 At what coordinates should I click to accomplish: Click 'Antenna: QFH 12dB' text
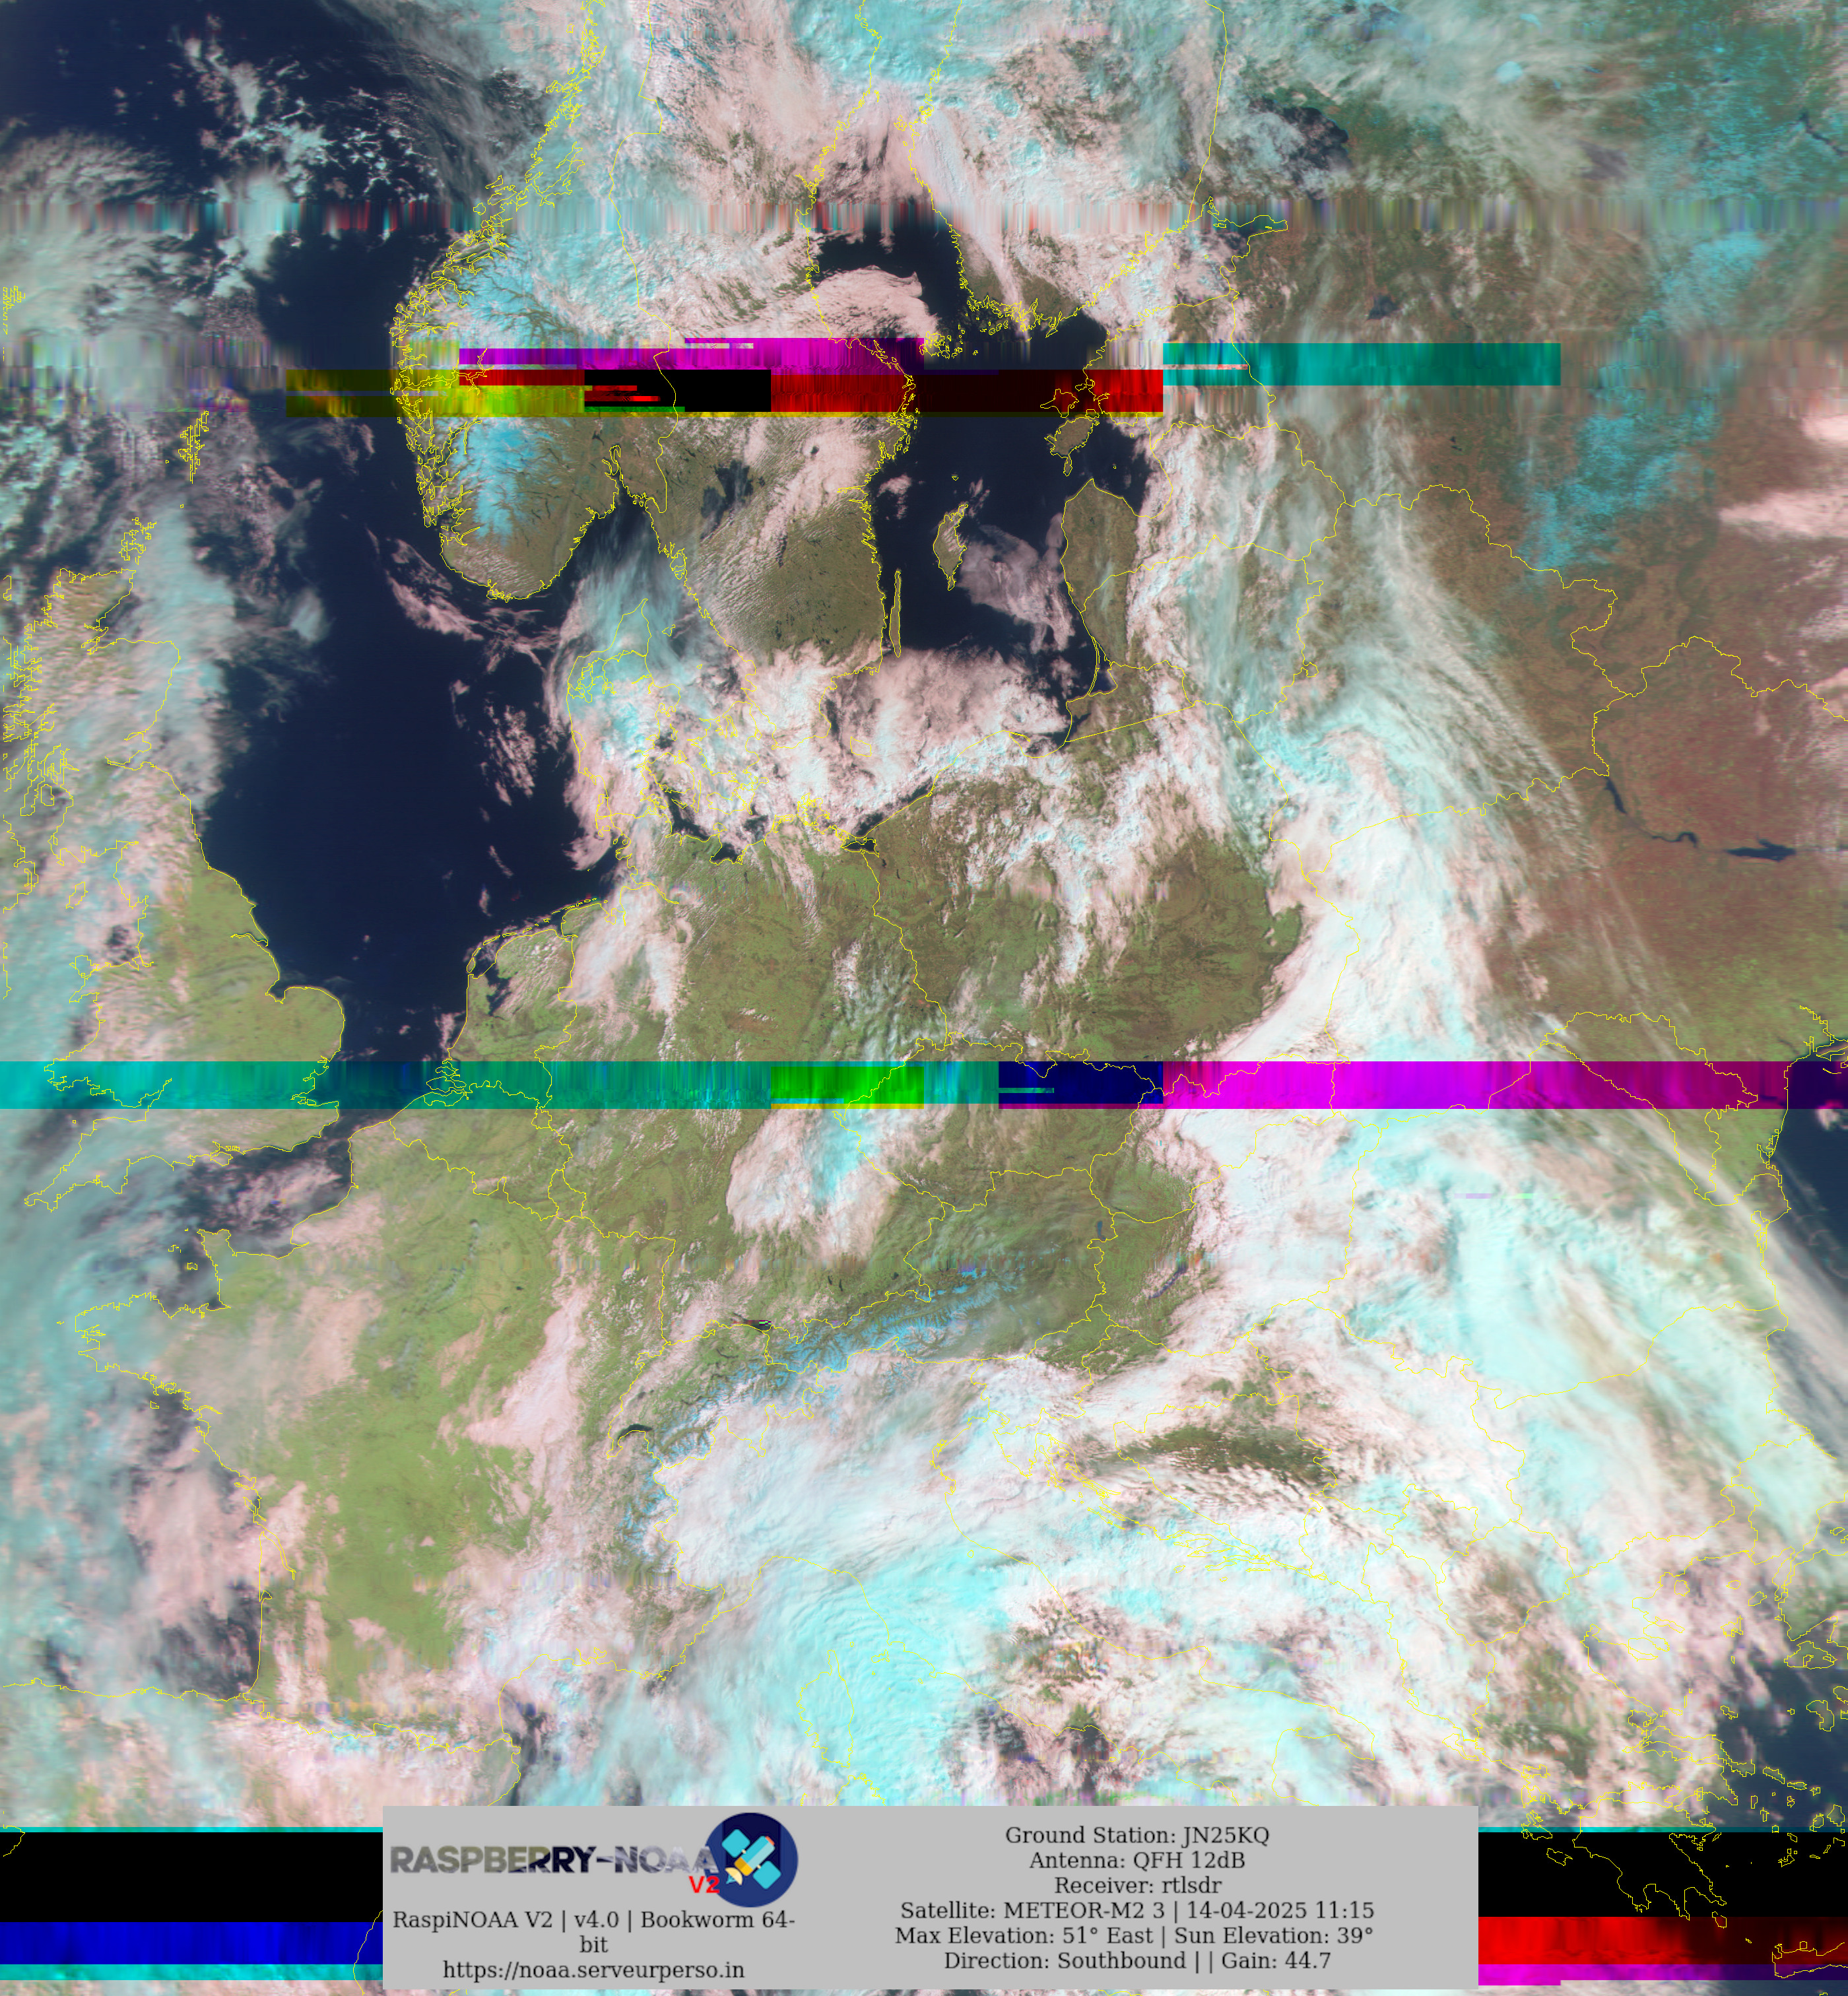point(1137,1860)
